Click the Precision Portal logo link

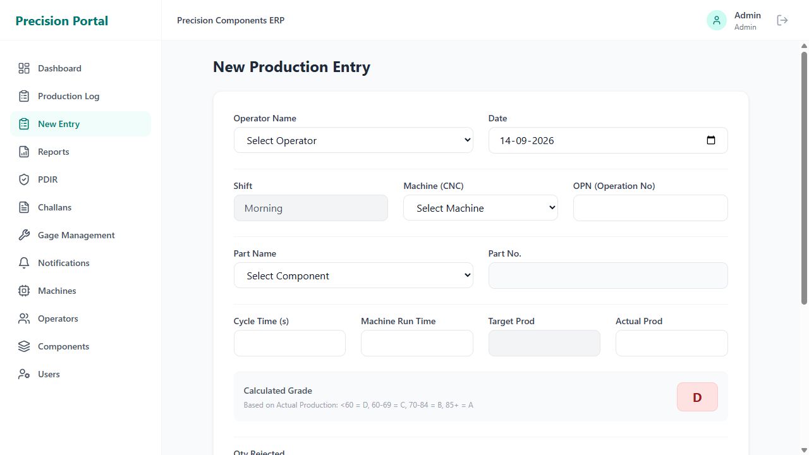62,21
